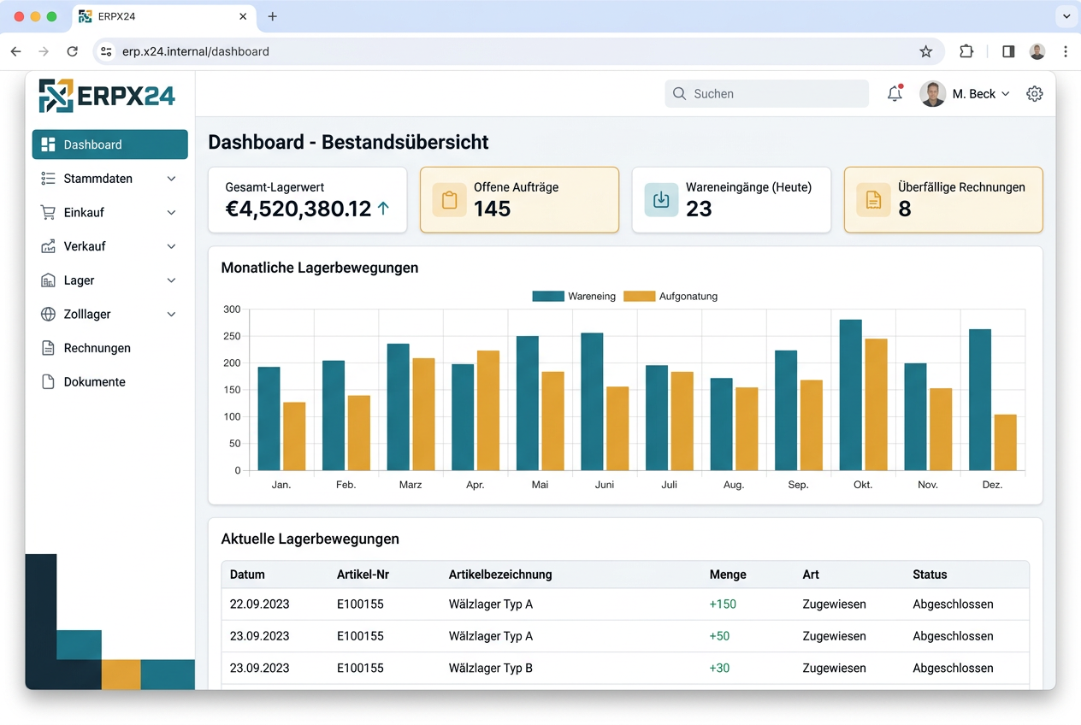Image resolution: width=1081 pixels, height=725 pixels.
Task: Click the ERPX24 logo
Action: coord(107,96)
